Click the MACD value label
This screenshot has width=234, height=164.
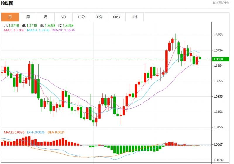pos(14,132)
